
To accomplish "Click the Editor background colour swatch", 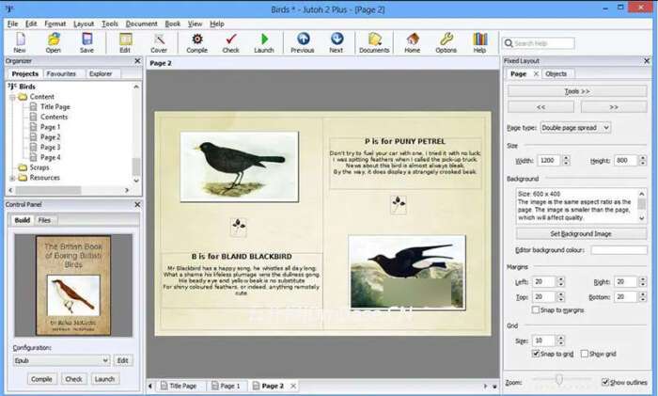I will pyautogui.click(x=619, y=250).
